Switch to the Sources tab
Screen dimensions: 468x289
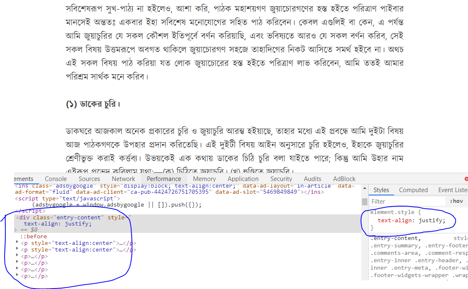(x=89, y=179)
